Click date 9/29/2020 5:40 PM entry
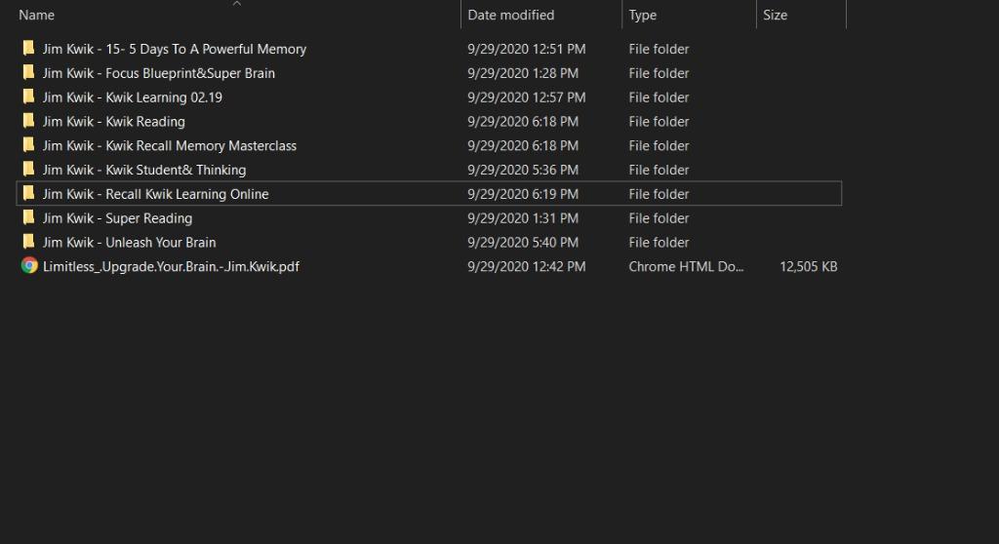Viewport: 999px width, 544px height. [523, 243]
